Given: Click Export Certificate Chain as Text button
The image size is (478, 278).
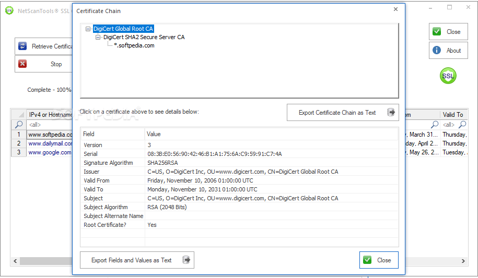Looking at the screenshot, I should pyautogui.click(x=343, y=112).
